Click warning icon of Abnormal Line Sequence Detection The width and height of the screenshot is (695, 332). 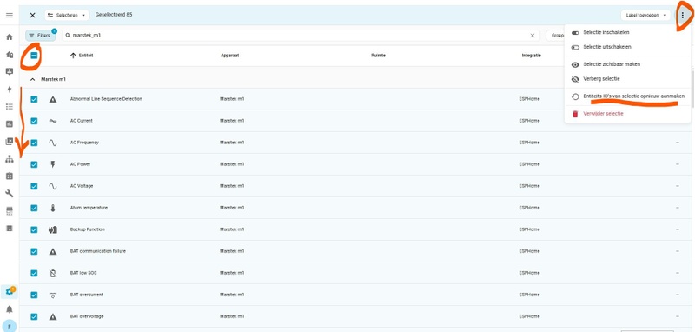(53, 99)
